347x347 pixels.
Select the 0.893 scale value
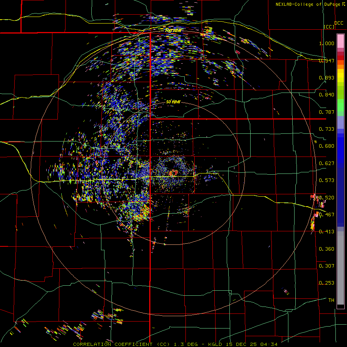[327, 77]
